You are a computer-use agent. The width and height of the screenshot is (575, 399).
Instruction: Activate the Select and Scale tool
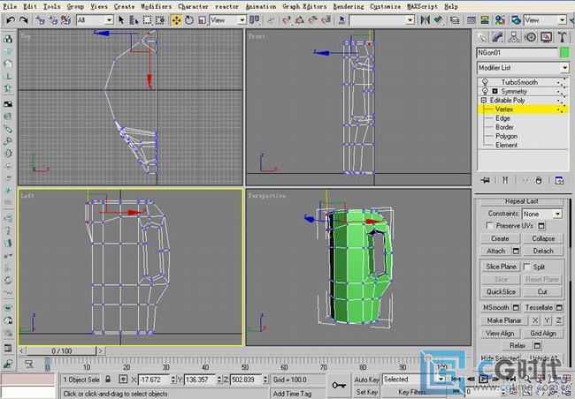click(202, 20)
